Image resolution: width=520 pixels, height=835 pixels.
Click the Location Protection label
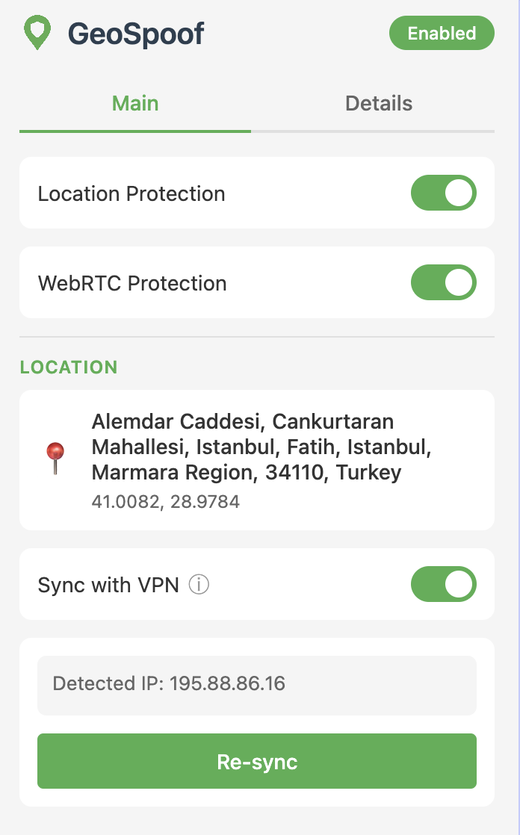coord(131,194)
